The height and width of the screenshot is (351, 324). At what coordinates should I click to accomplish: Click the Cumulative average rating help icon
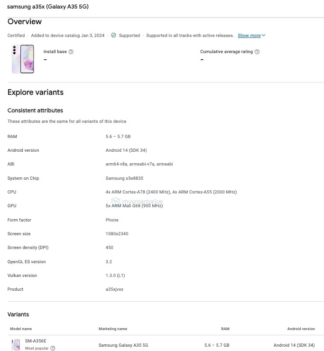point(257,52)
